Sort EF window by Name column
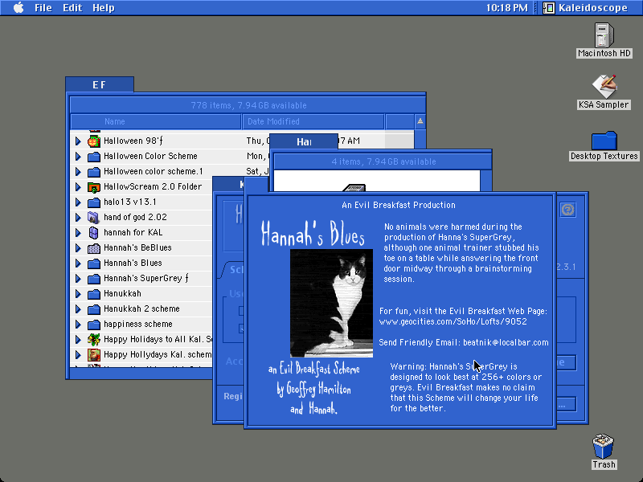643x482 pixels. pyautogui.click(x=156, y=122)
